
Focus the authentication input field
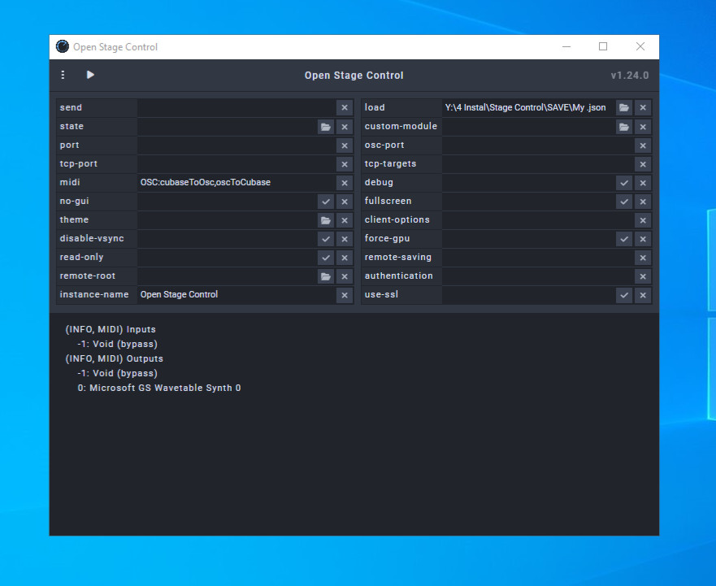click(x=537, y=276)
